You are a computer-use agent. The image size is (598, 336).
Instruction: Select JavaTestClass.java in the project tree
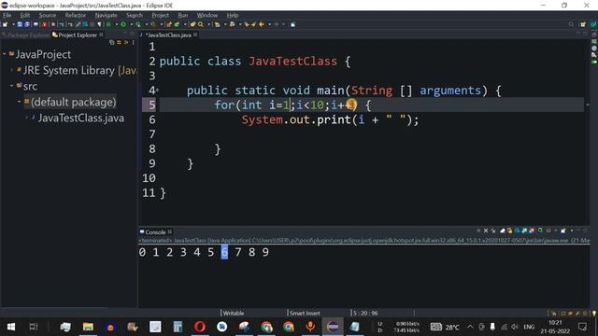(81, 119)
